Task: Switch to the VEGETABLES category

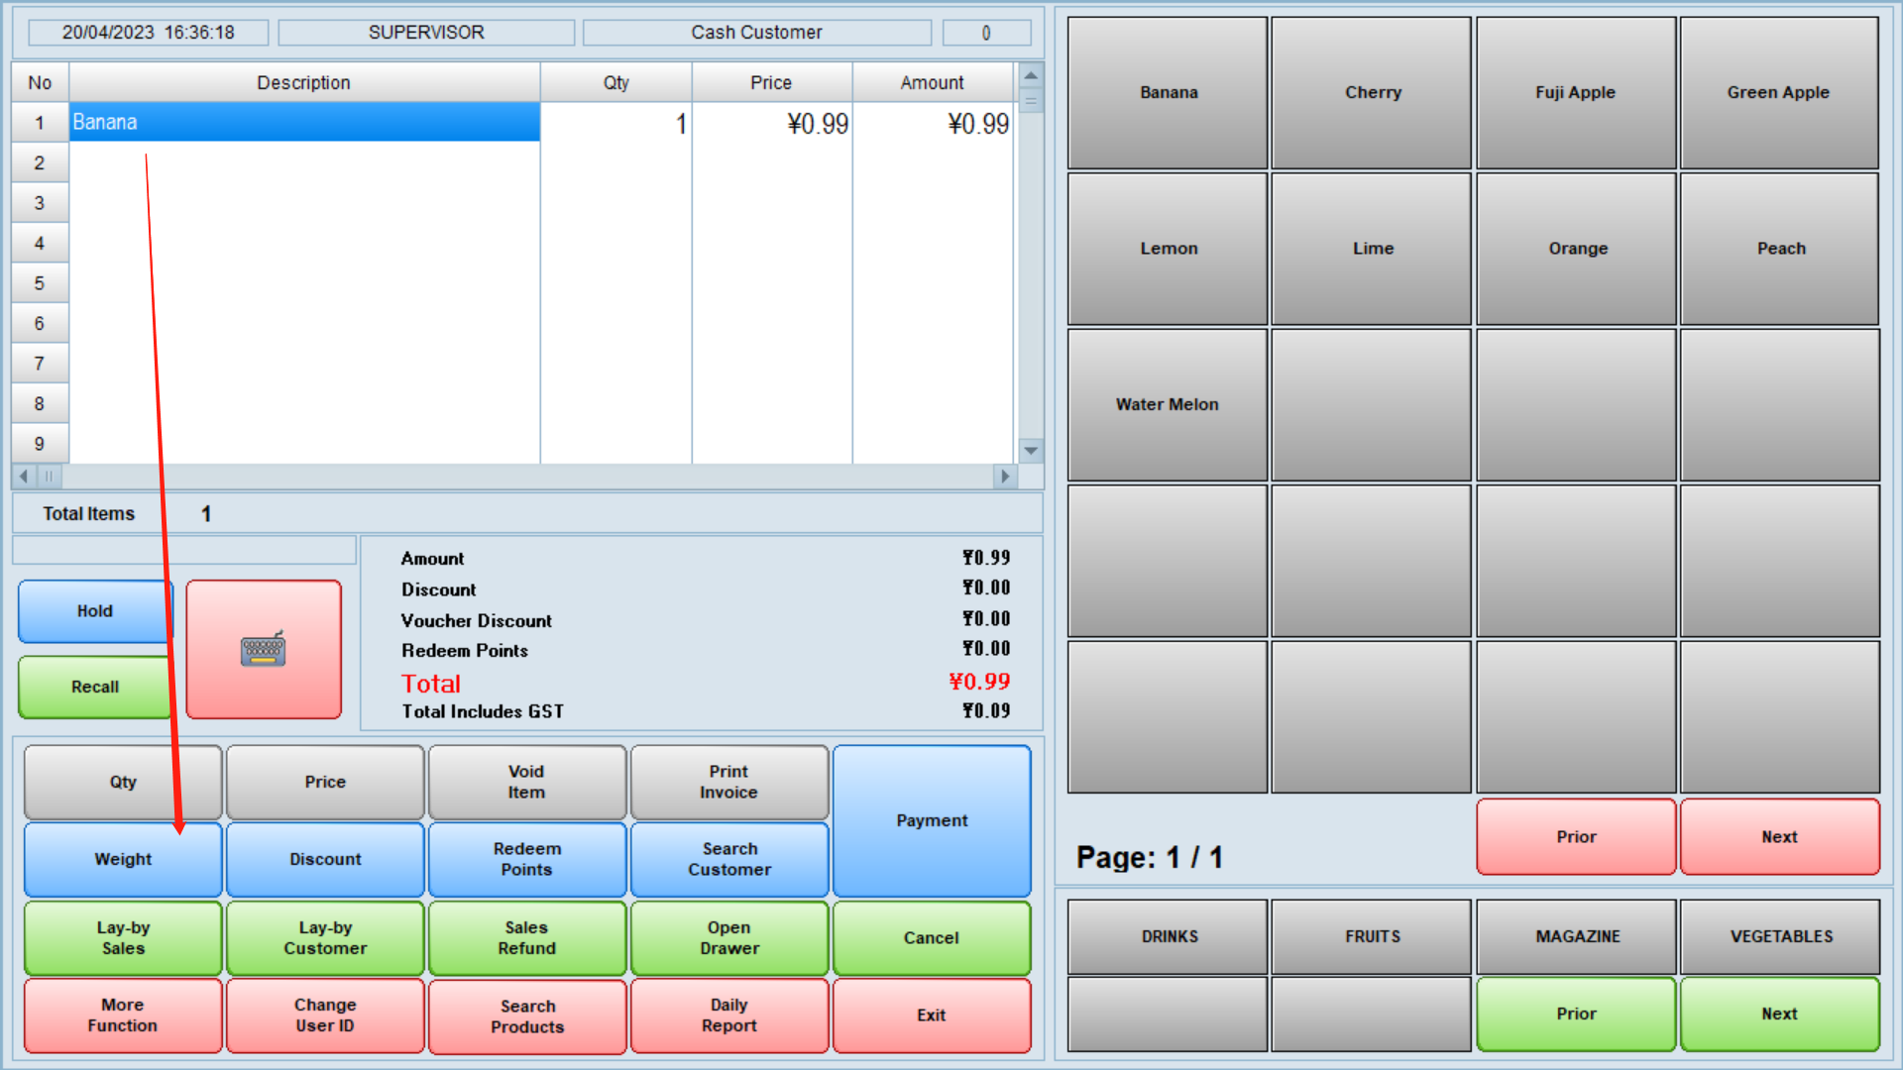Action: [x=1779, y=935]
